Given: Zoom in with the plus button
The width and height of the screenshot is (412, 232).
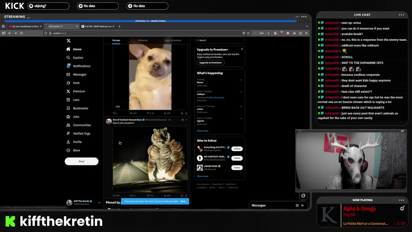Looking at the screenshot, I should click(268, 33).
